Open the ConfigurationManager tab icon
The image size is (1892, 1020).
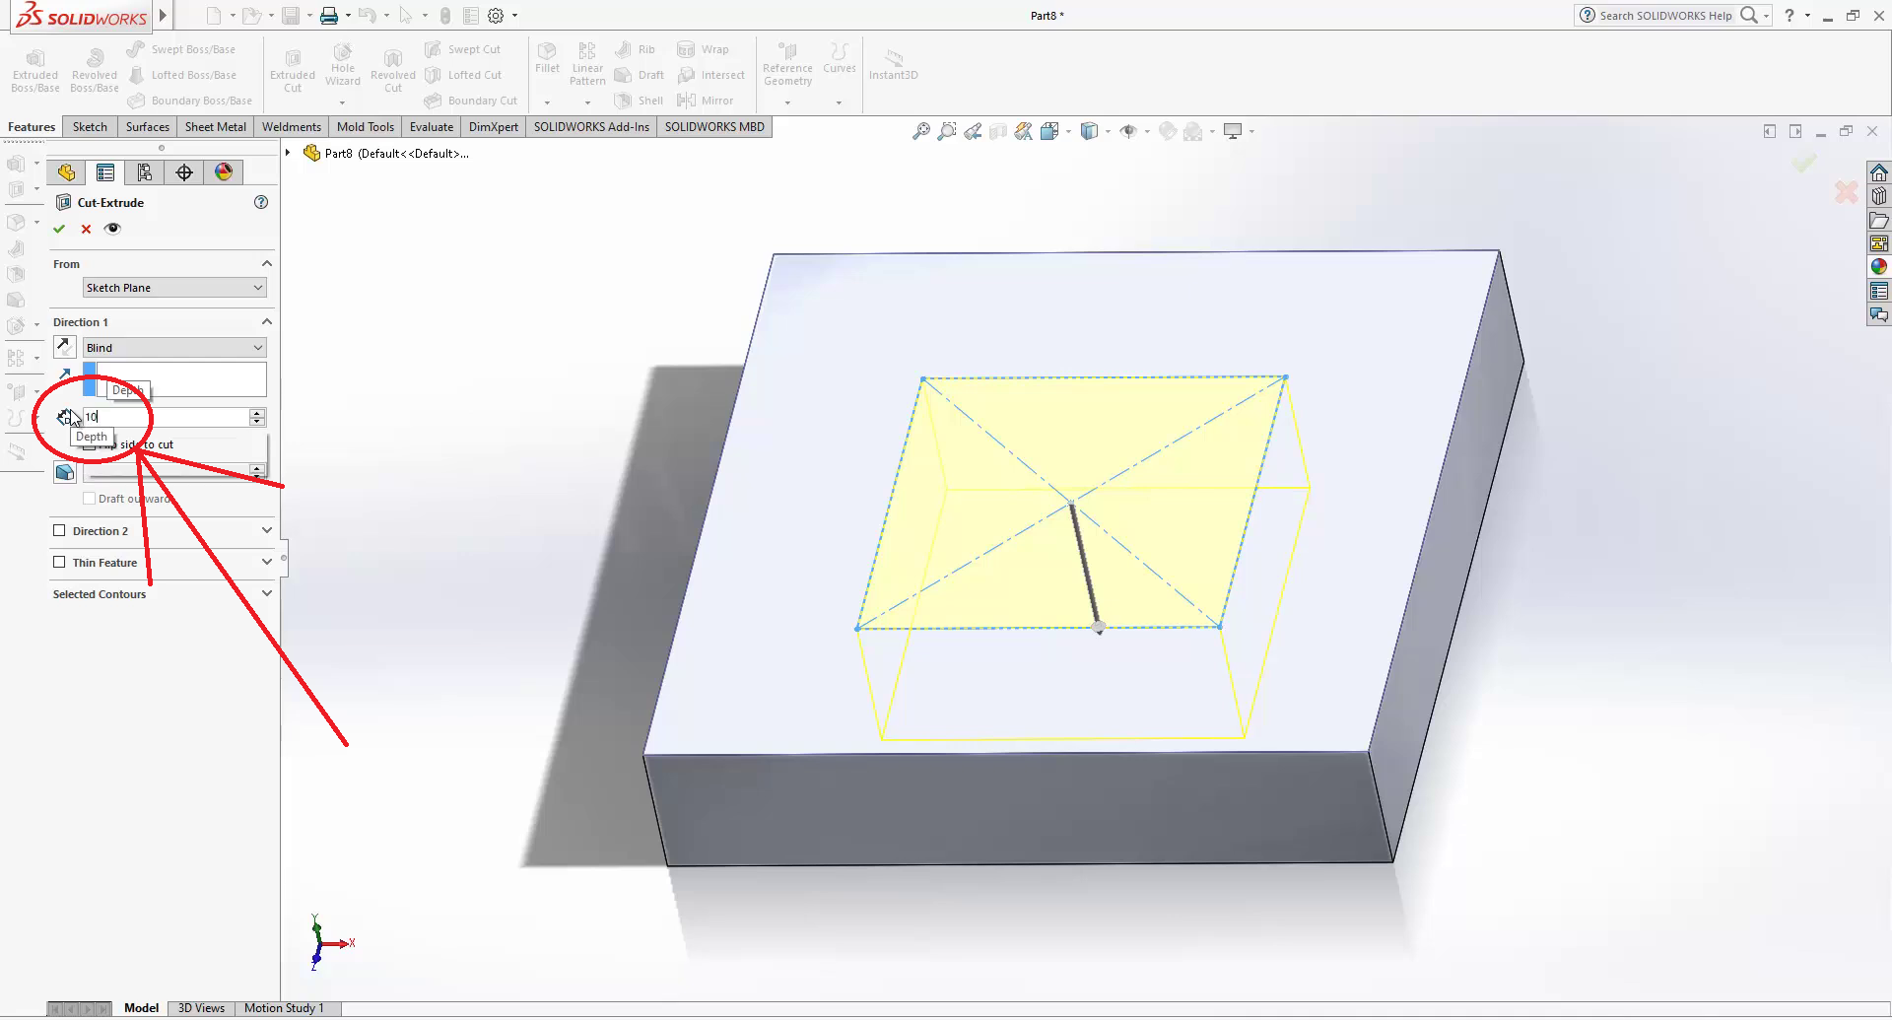point(145,172)
